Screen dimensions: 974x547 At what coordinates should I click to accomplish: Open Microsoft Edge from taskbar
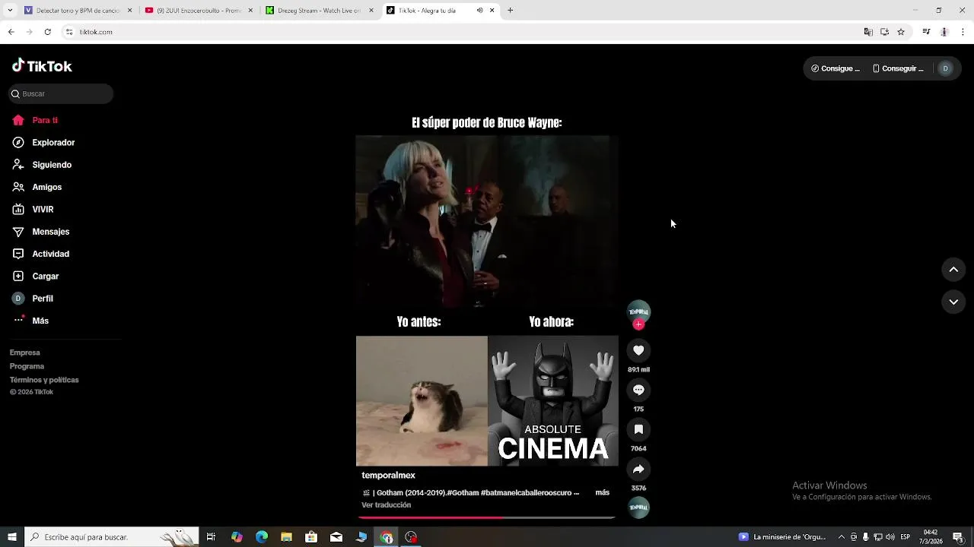pos(262,537)
